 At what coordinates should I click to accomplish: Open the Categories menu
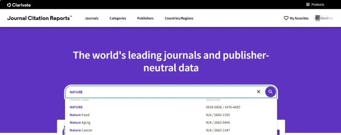pos(118,18)
